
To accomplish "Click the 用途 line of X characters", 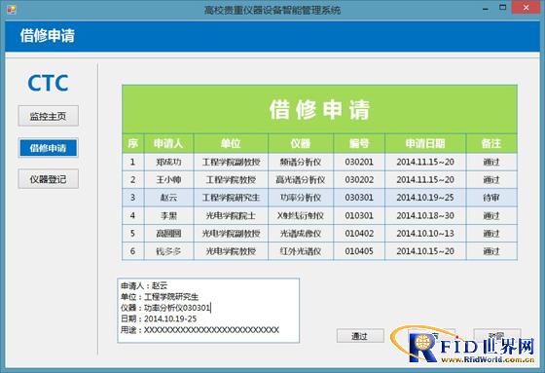I will click(x=200, y=330).
